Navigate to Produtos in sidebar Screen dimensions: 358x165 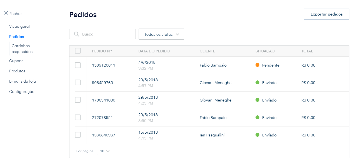(x=17, y=71)
